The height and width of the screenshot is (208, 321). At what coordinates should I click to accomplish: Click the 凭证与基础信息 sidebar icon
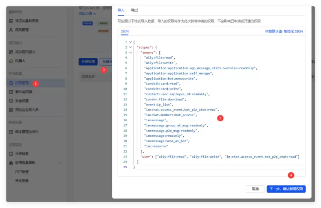11,21
